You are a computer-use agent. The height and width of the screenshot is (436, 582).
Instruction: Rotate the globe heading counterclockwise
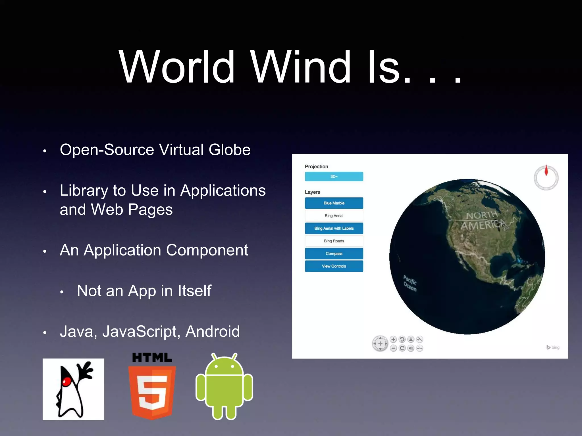coord(402,339)
